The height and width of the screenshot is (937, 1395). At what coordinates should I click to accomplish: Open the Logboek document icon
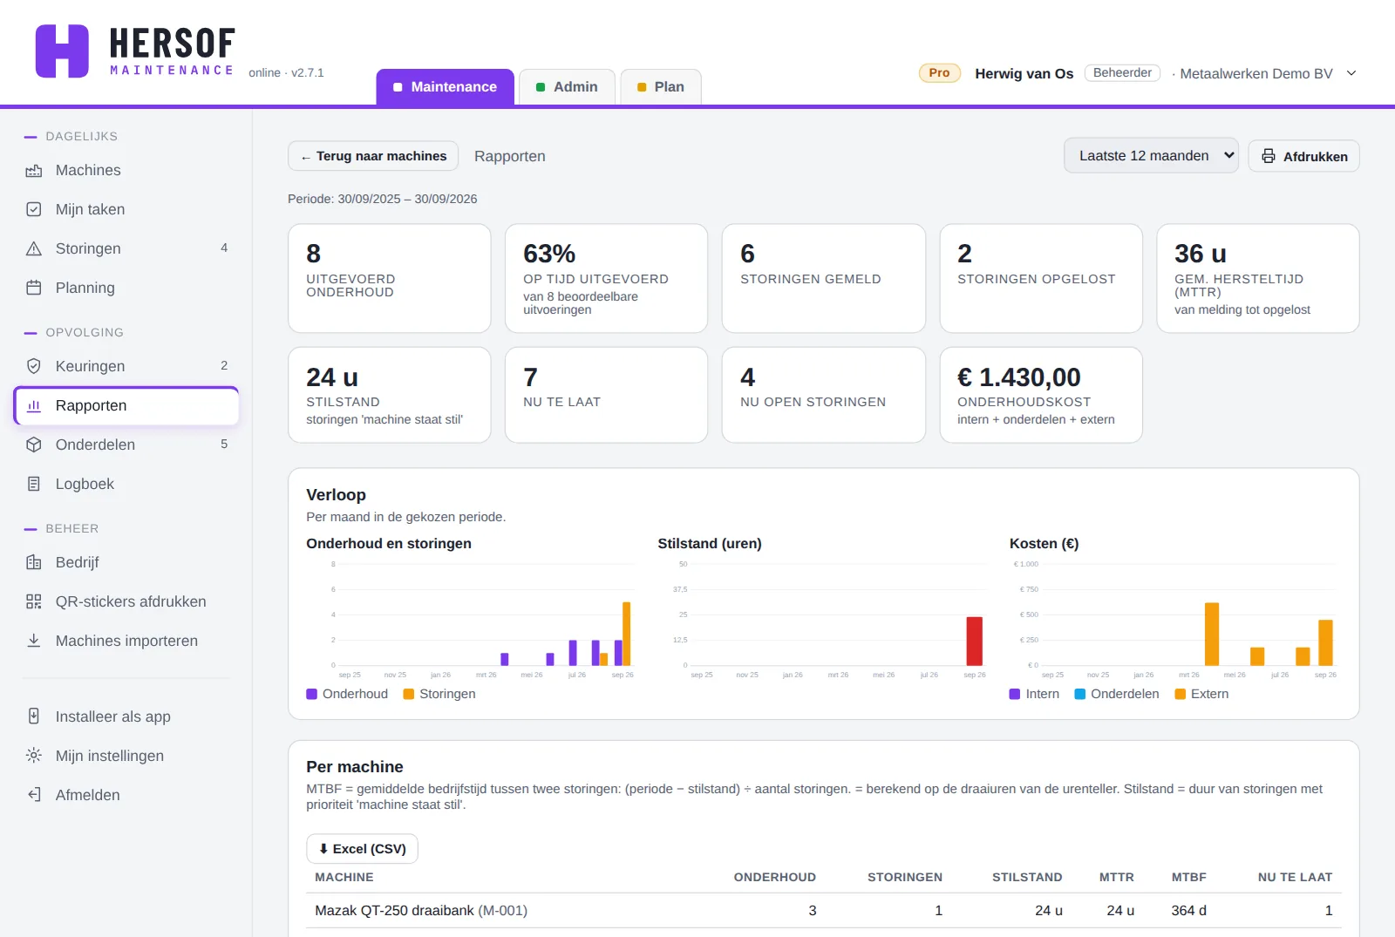coord(34,485)
